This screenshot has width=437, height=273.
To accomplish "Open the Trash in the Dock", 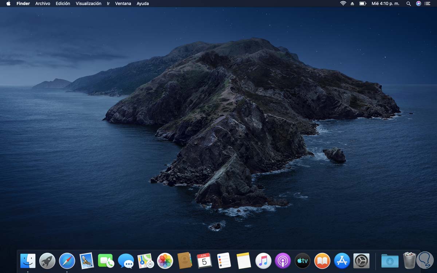I will click(409, 261).
